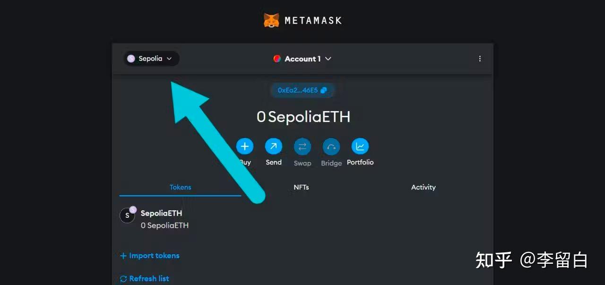
Task: Select the Send icon
Action: (x=274, y=147)
